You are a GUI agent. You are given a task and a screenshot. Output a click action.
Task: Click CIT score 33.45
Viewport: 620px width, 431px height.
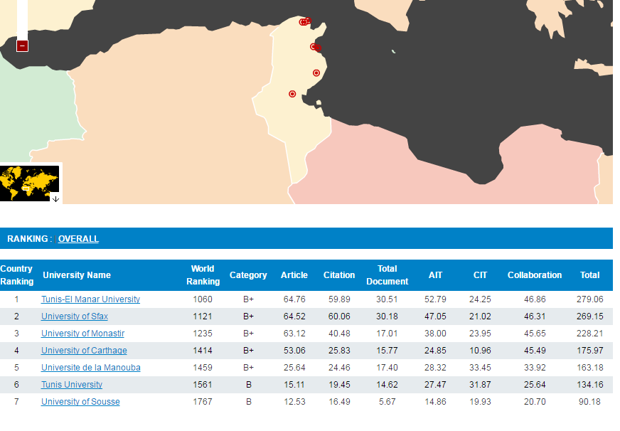coord(480,367)
